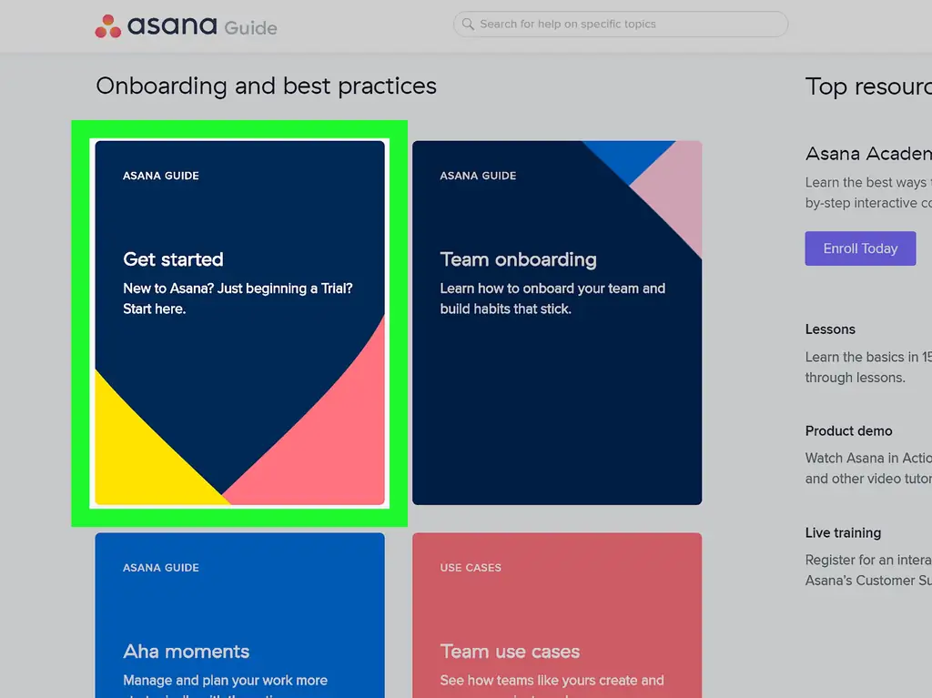Image resolution: width=932 pixels, height=698 pixels.
Task: Click the Guide label beside the logo
Action: (x=250, y=27)
